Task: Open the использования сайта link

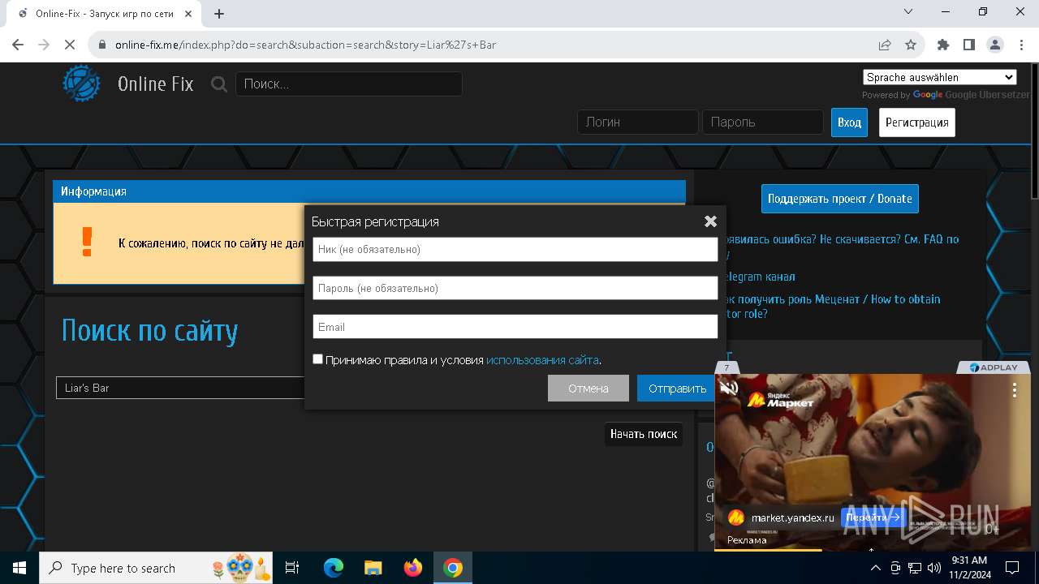Action: point(542,360)
